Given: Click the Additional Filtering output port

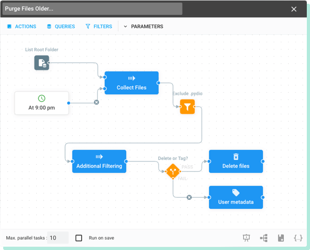Looking at the screenshot, I should pos(126,162).
